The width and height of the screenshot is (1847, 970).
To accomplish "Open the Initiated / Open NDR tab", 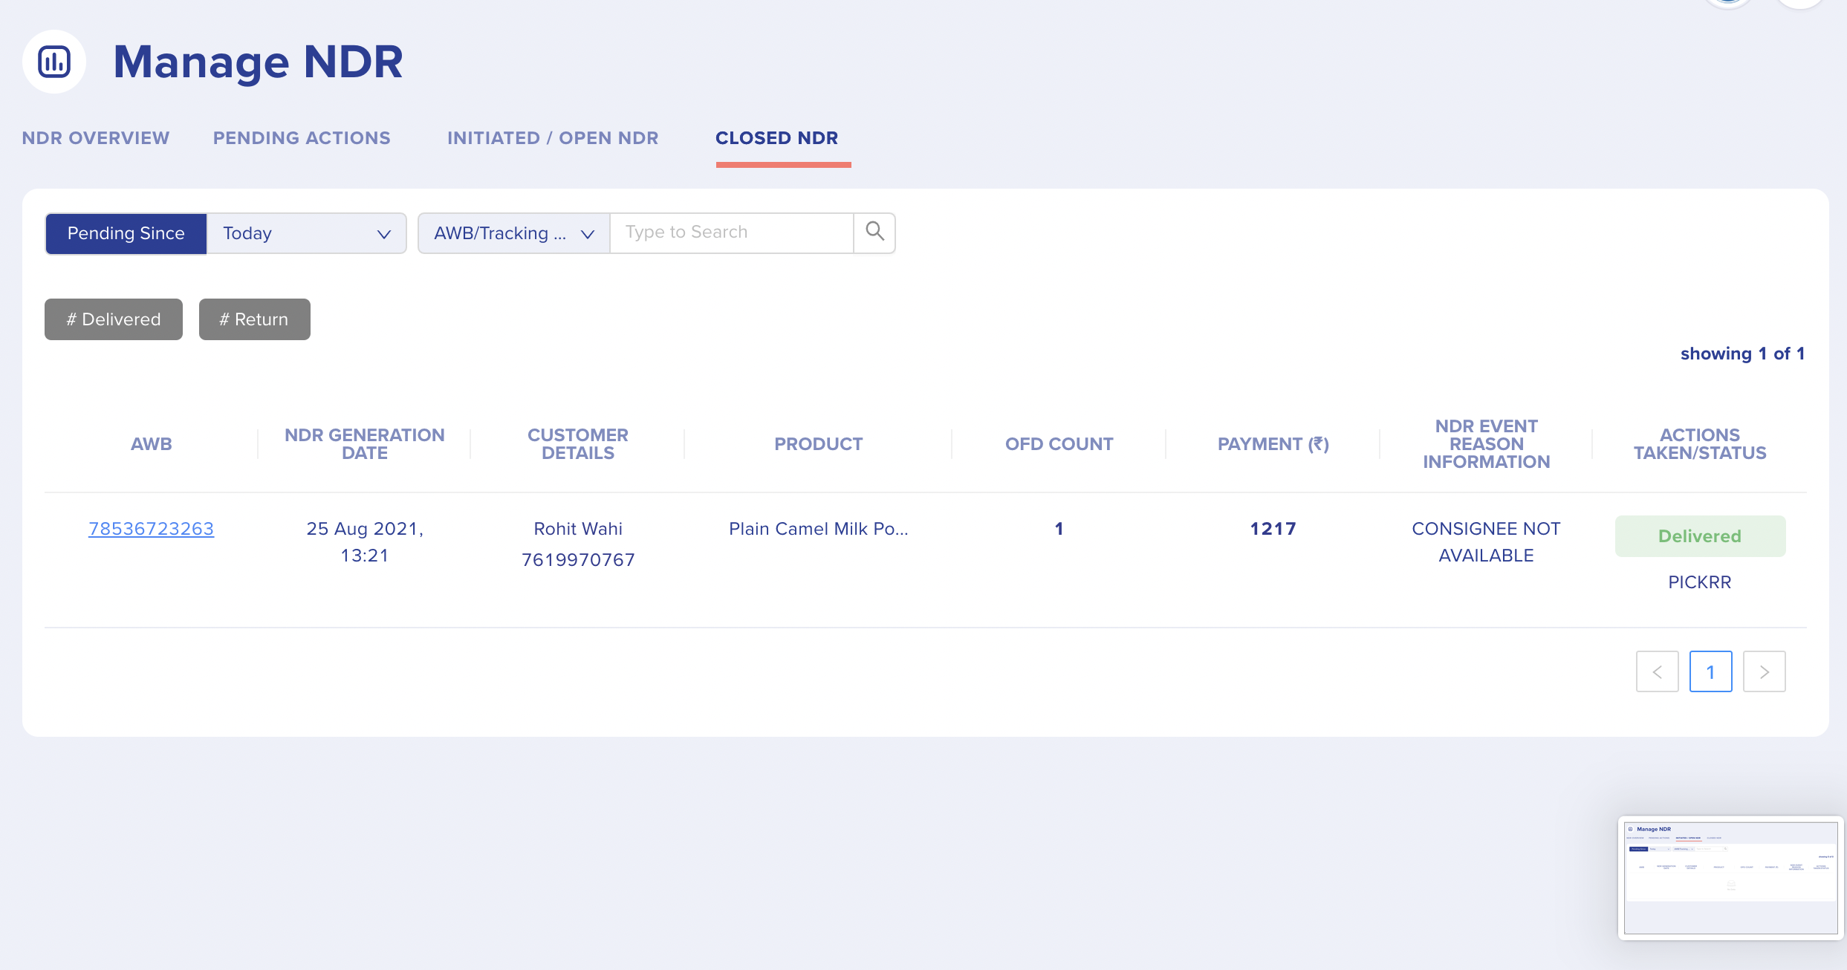I will pyautogui.click(x=553, y=137).
